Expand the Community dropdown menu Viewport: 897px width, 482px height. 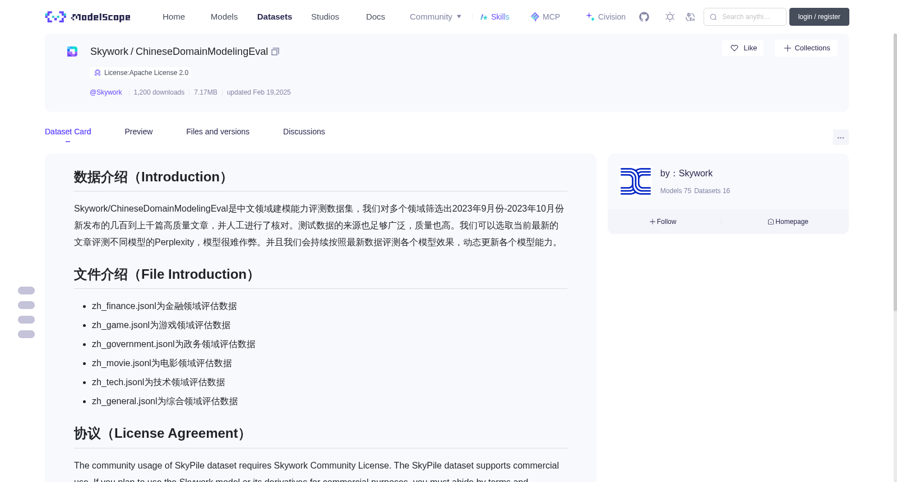(436, 17)
